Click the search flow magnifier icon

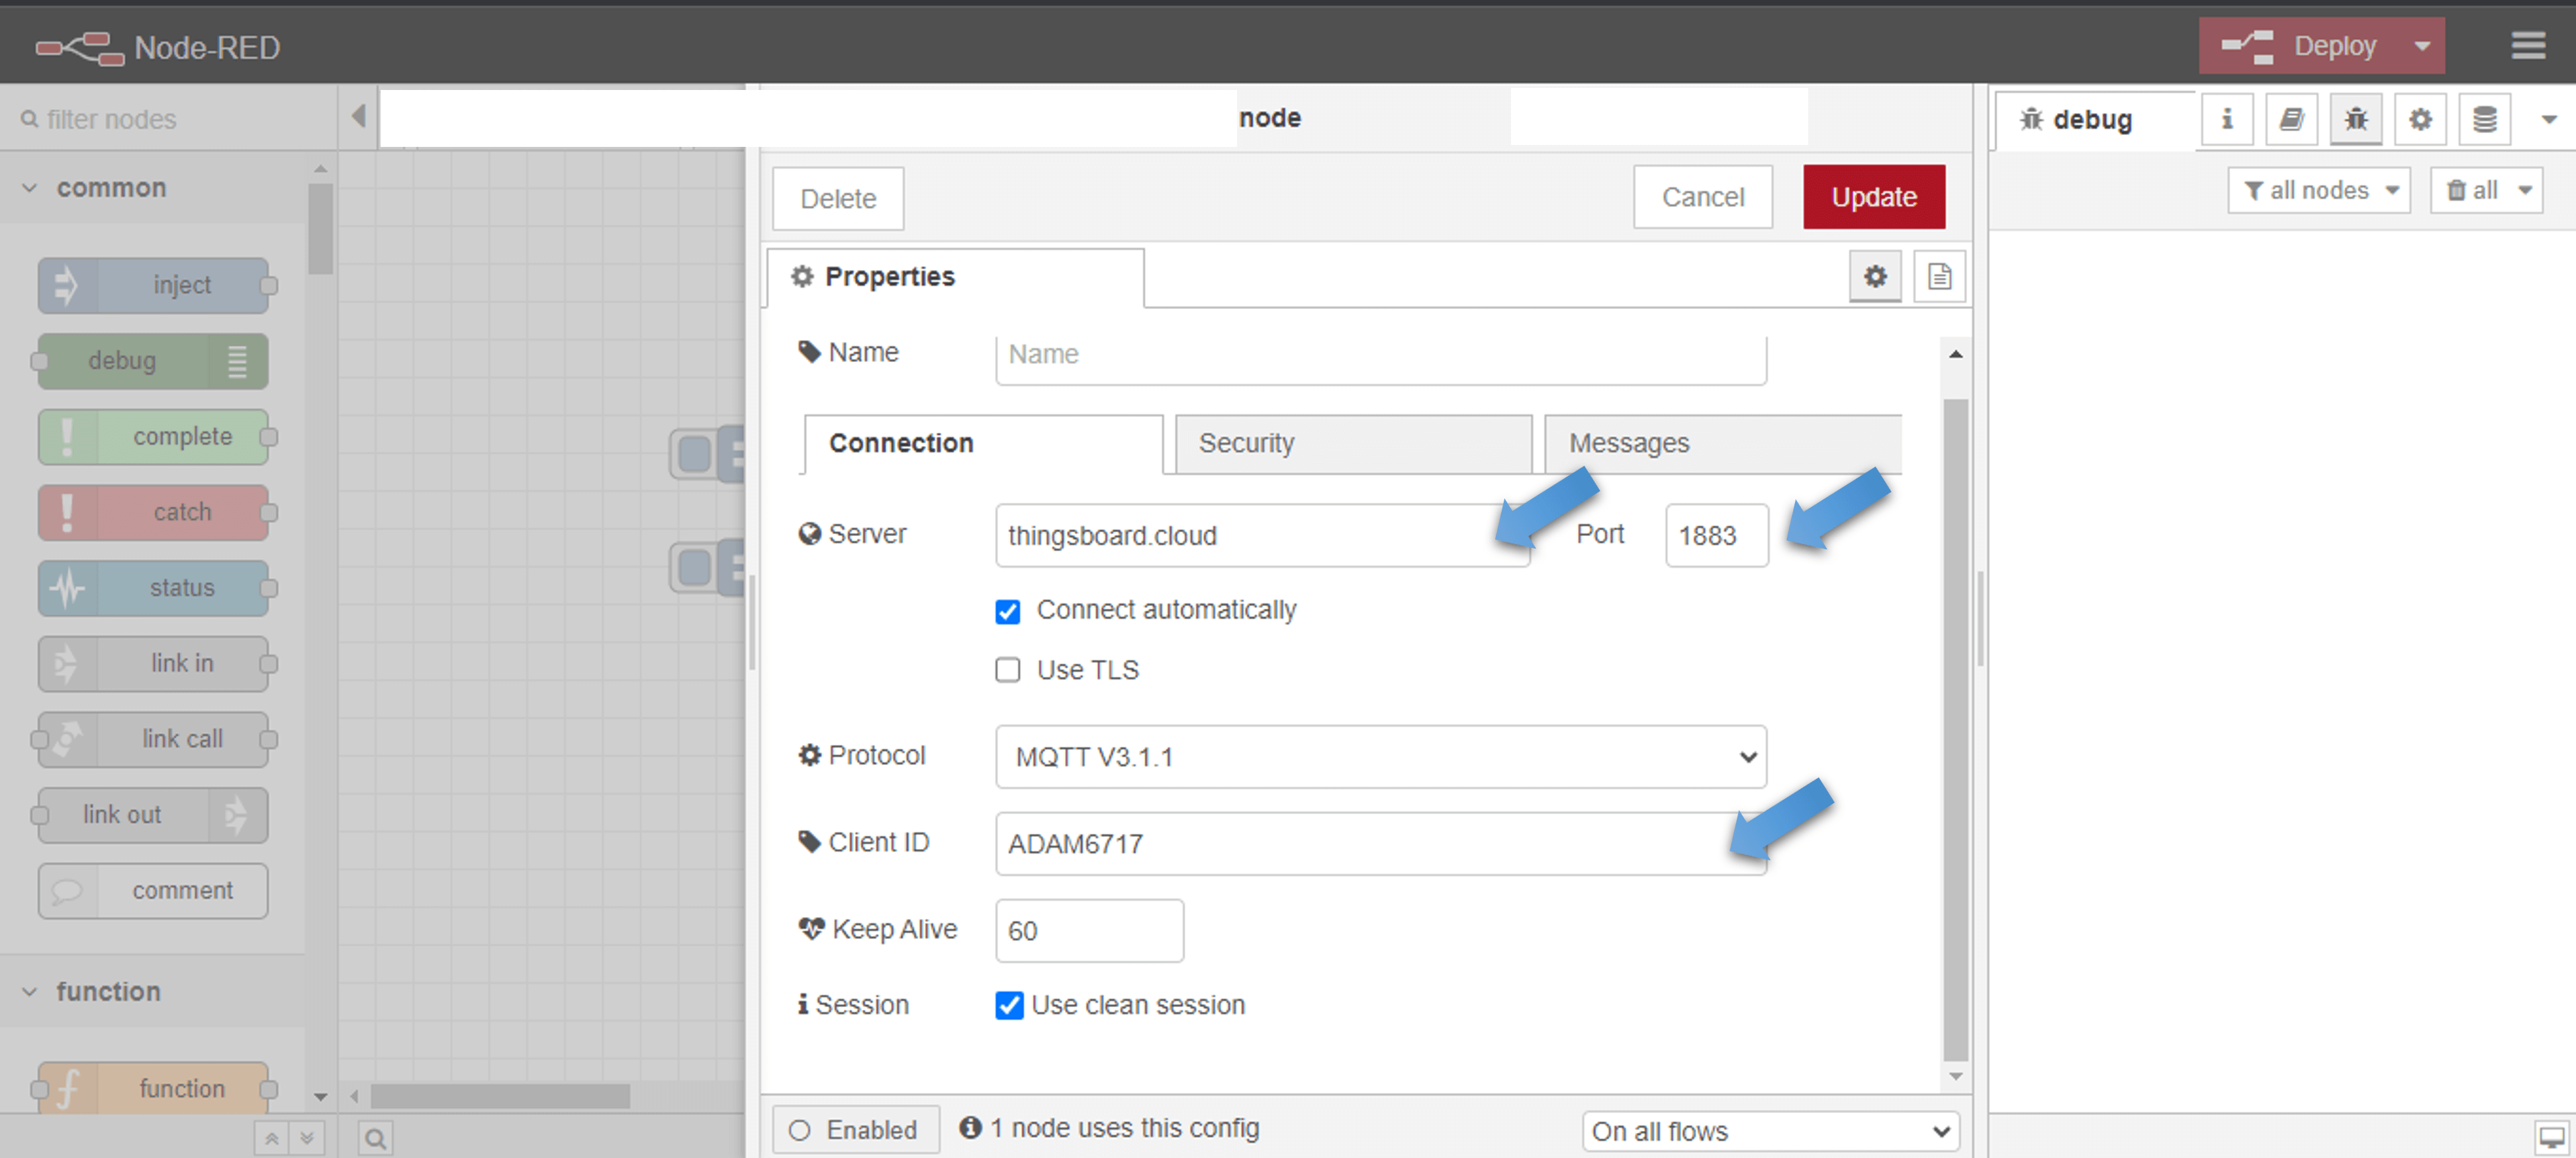375,1138
